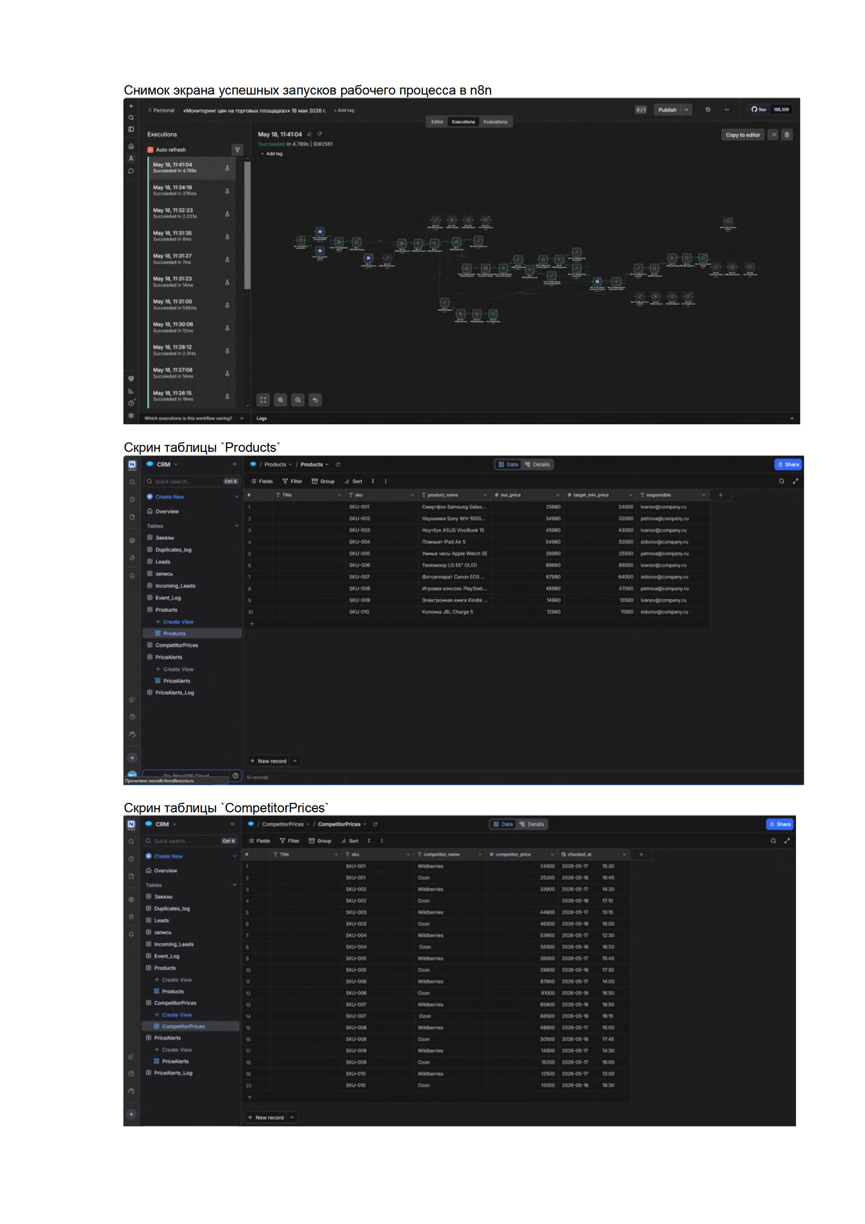Click Share button in CompetitorPrices screenshot

point(780,824)
